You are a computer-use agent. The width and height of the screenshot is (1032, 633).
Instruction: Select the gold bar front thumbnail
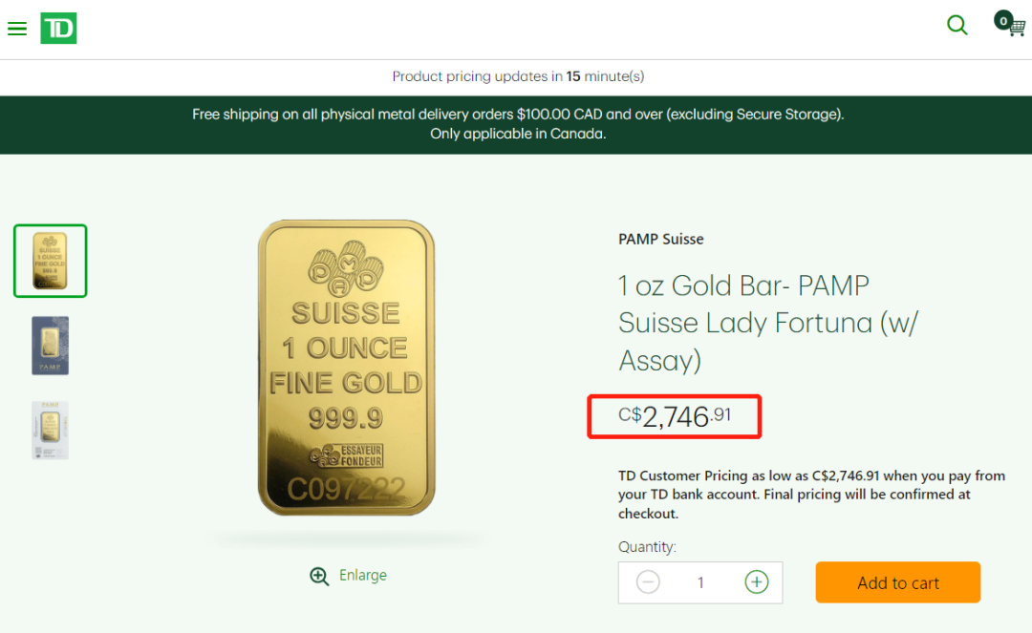51,261
